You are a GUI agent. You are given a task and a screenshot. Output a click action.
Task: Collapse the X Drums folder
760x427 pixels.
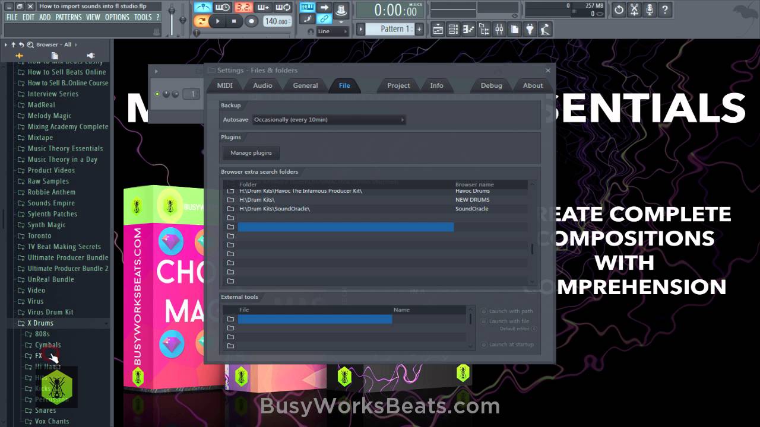point(40,323)
